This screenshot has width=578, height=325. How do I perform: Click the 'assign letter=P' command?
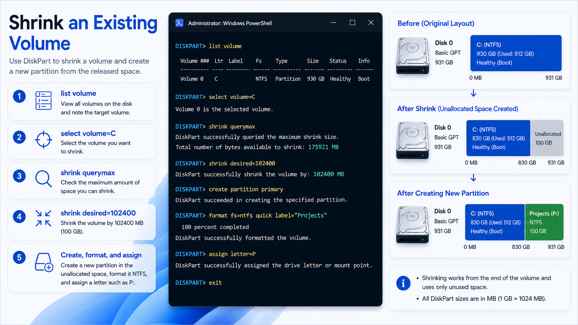pos(232,254)
